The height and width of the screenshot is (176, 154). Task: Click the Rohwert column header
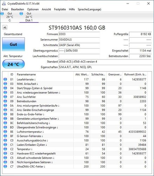tap(135, 74)
